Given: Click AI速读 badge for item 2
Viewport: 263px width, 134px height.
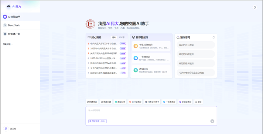Looking at the screenshot, I should point(123,49).
